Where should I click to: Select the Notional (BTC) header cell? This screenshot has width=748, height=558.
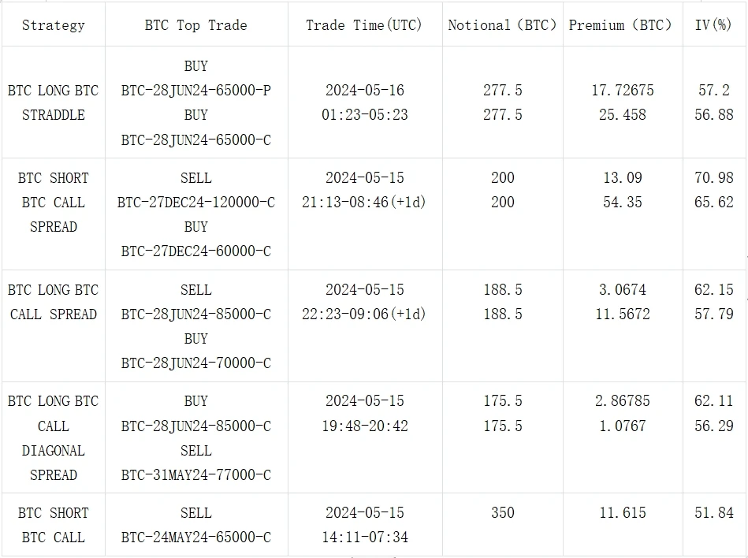(502, 24)
